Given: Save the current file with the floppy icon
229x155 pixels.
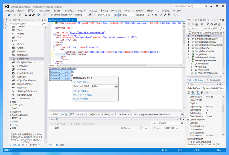Looking at the screenshot, I should [x=30, y=15].
